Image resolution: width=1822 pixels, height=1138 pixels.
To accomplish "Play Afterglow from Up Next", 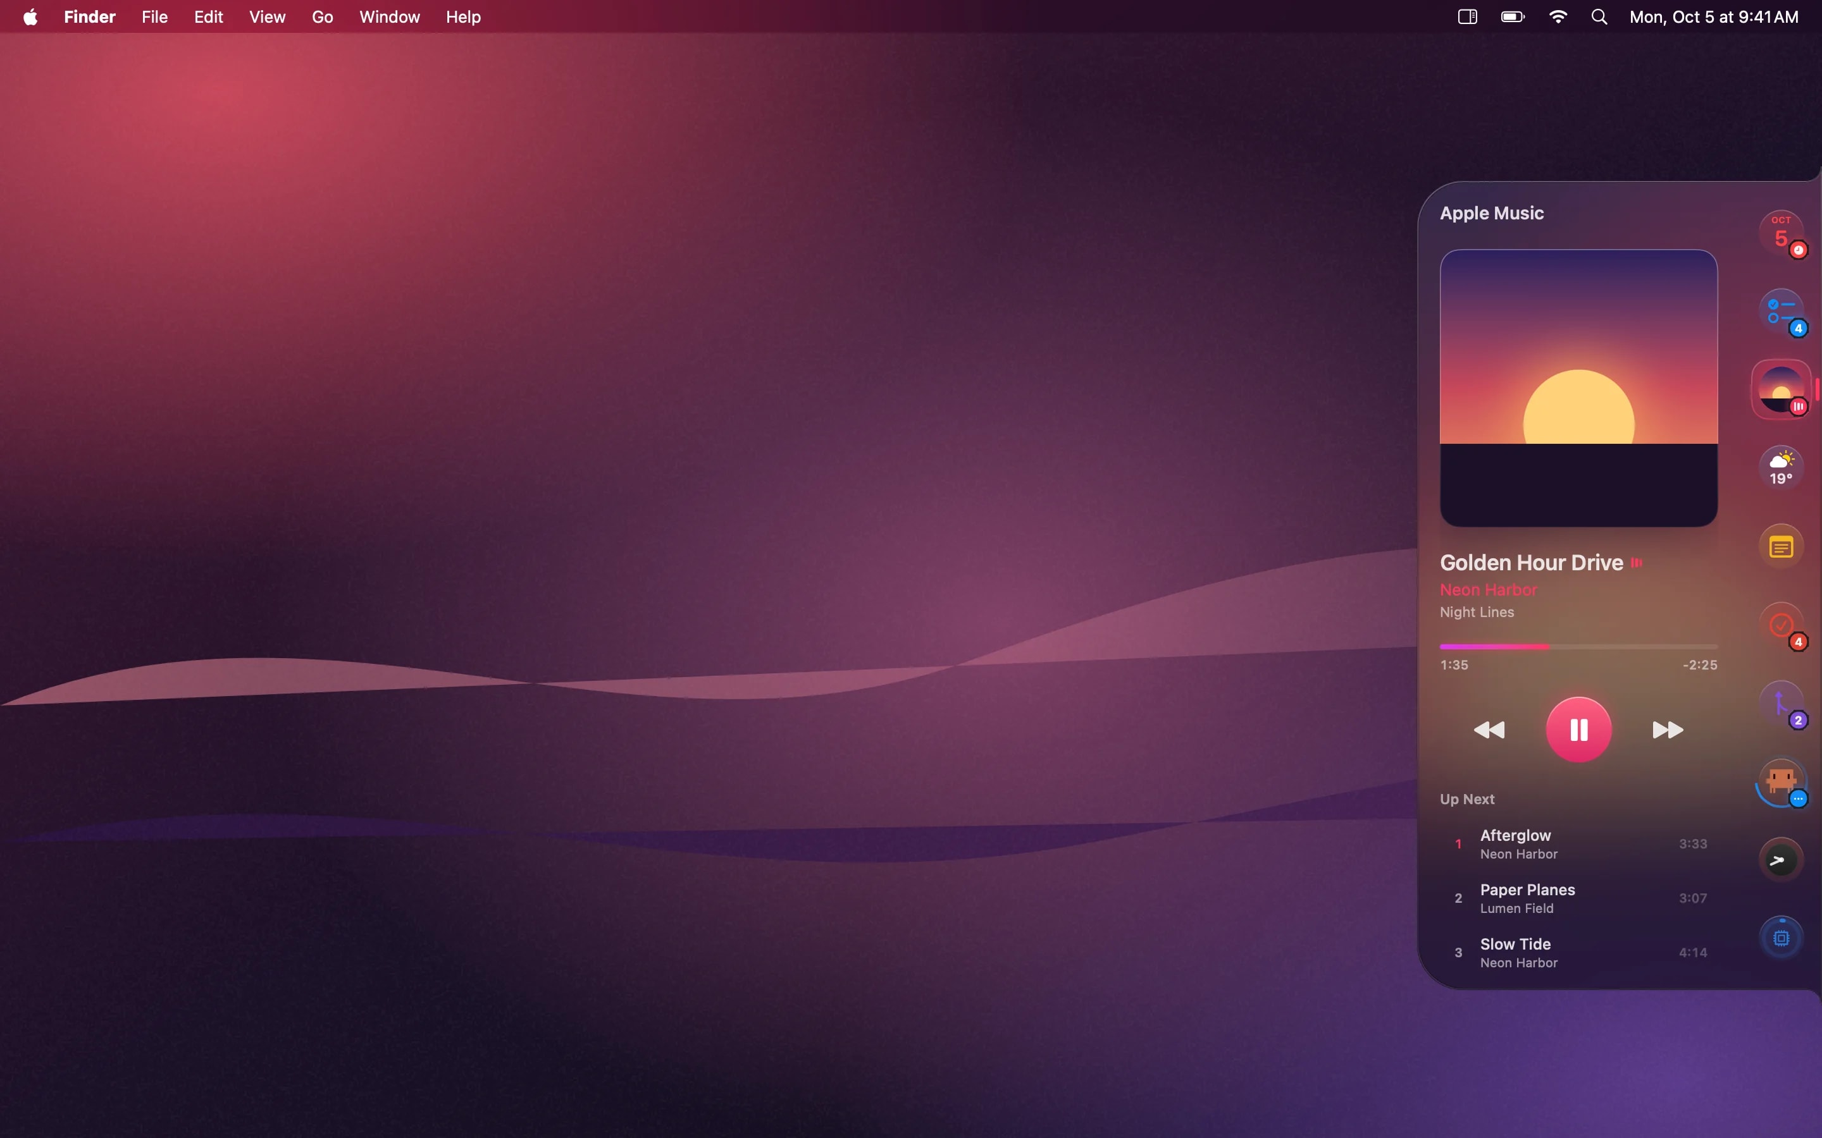I will click(1579, 844).
